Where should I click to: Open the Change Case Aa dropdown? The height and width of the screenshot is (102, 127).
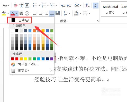(6, 5)
